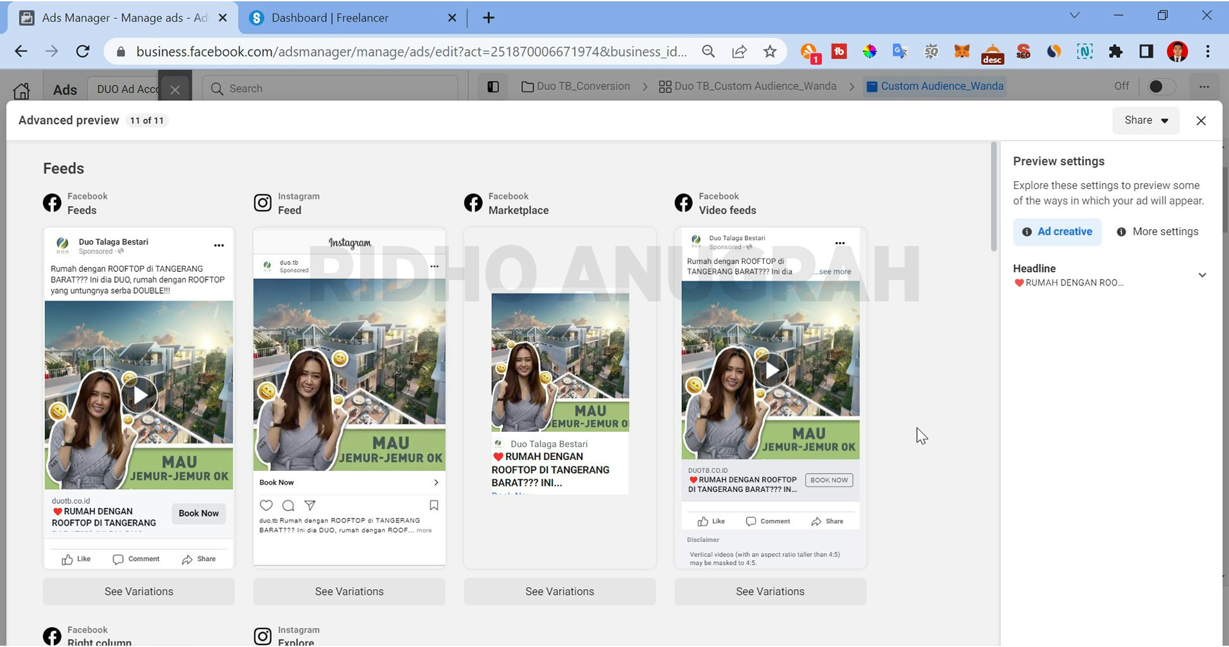Open the Chrome profile avatar

click(x=1177, y=51)
